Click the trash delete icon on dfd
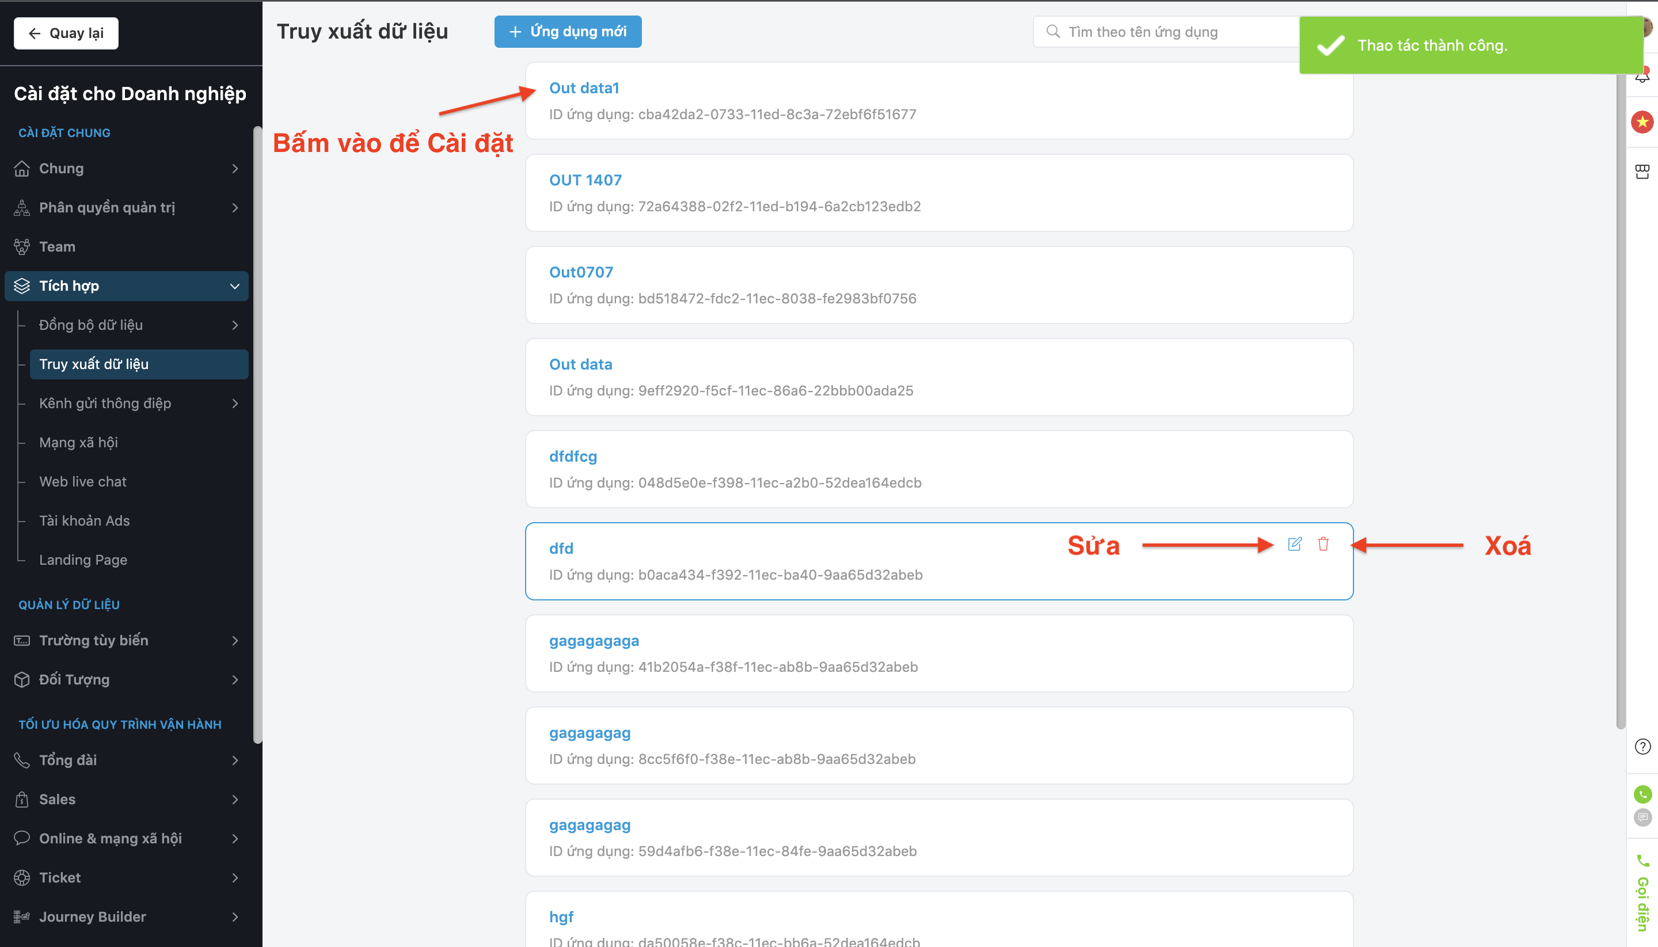1658x947 pixels. [x=1323, y=544]
